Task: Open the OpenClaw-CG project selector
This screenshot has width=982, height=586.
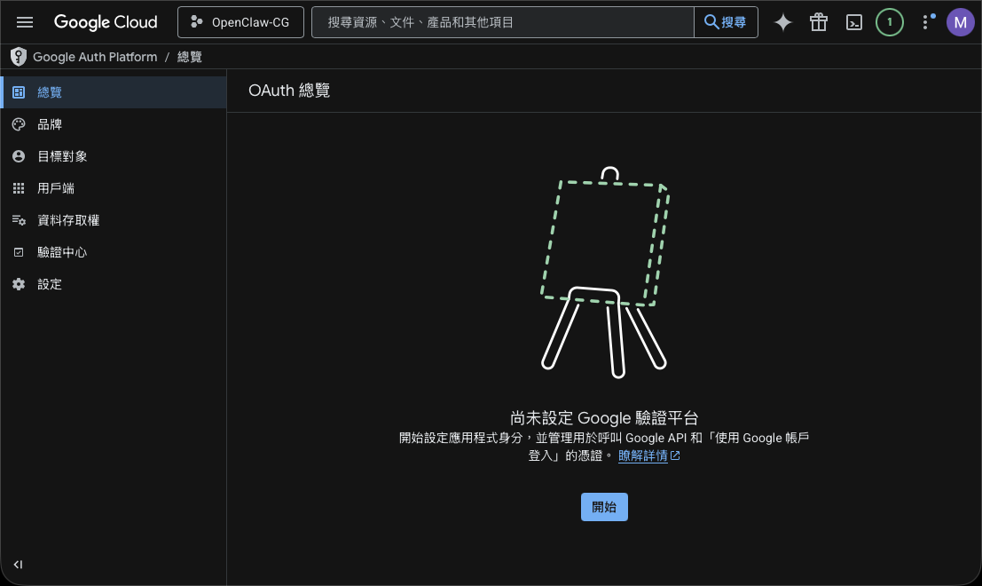Action: pos(240,22)
